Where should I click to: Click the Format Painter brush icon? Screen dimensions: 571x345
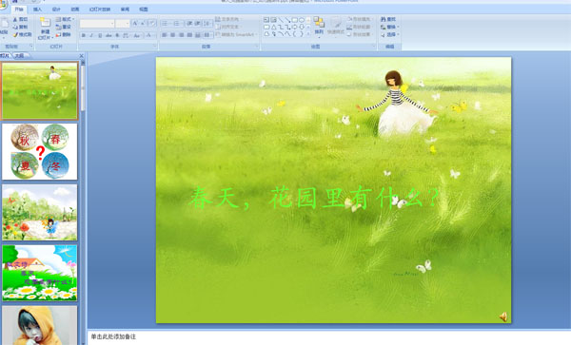[x=15, y=34]
